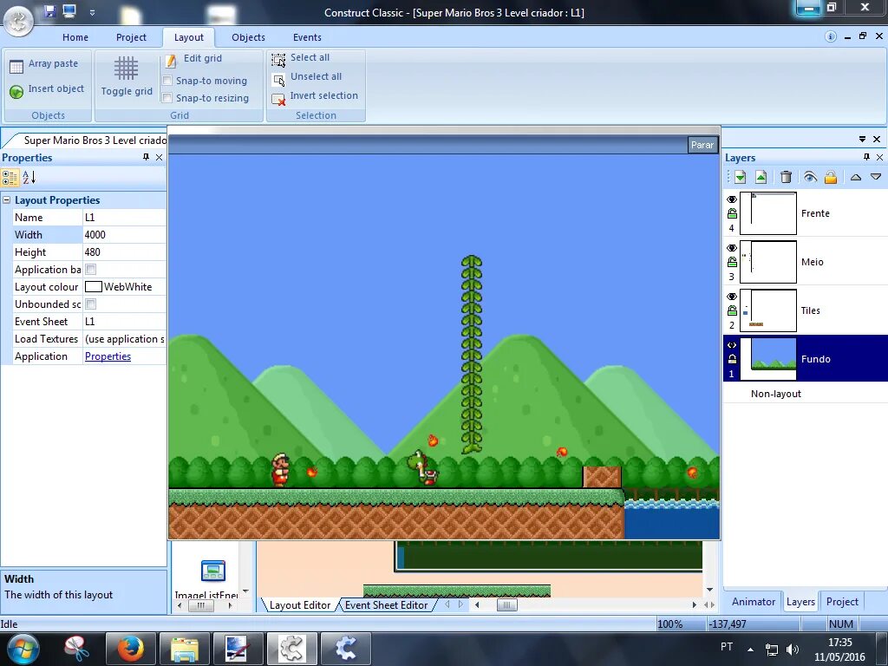The height and width of the screenshot is (666, 888).
Task: Hide the Tiles layer
Action: click(732, 297)
